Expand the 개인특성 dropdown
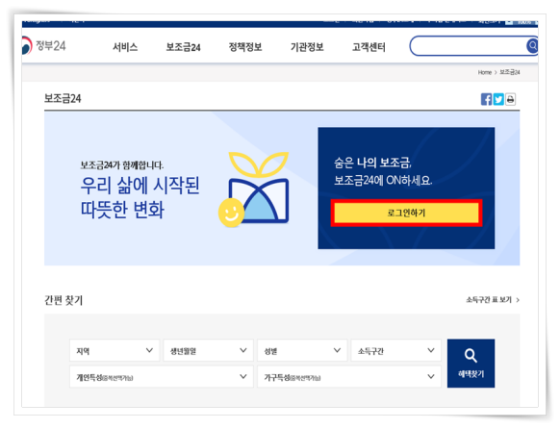Screen dimensions: 560x429 click(162, 377)
